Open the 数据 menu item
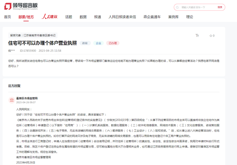The width and height of the screenshot is (237, 165). [83, 17]
